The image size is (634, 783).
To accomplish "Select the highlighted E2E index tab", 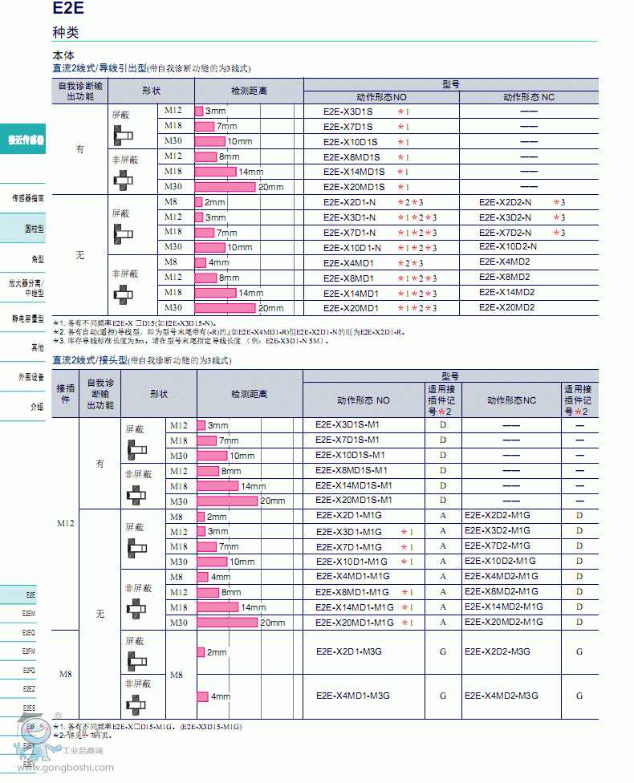I will [x=18, y=594].
